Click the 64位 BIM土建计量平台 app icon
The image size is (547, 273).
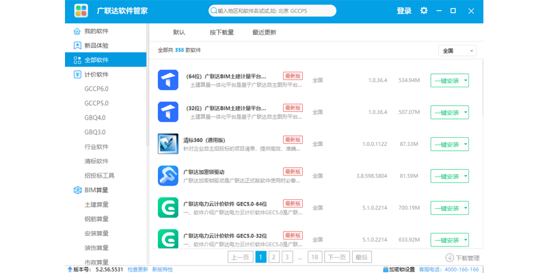168,80
